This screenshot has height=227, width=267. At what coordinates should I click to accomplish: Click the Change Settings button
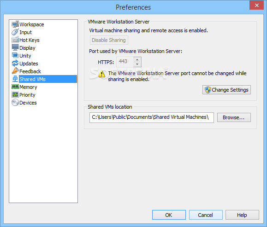(226, 90)
